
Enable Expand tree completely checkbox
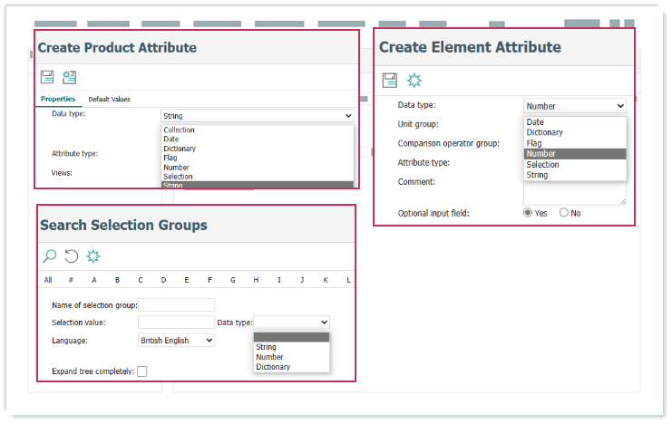pyautogui.click(x=141, y=371)
